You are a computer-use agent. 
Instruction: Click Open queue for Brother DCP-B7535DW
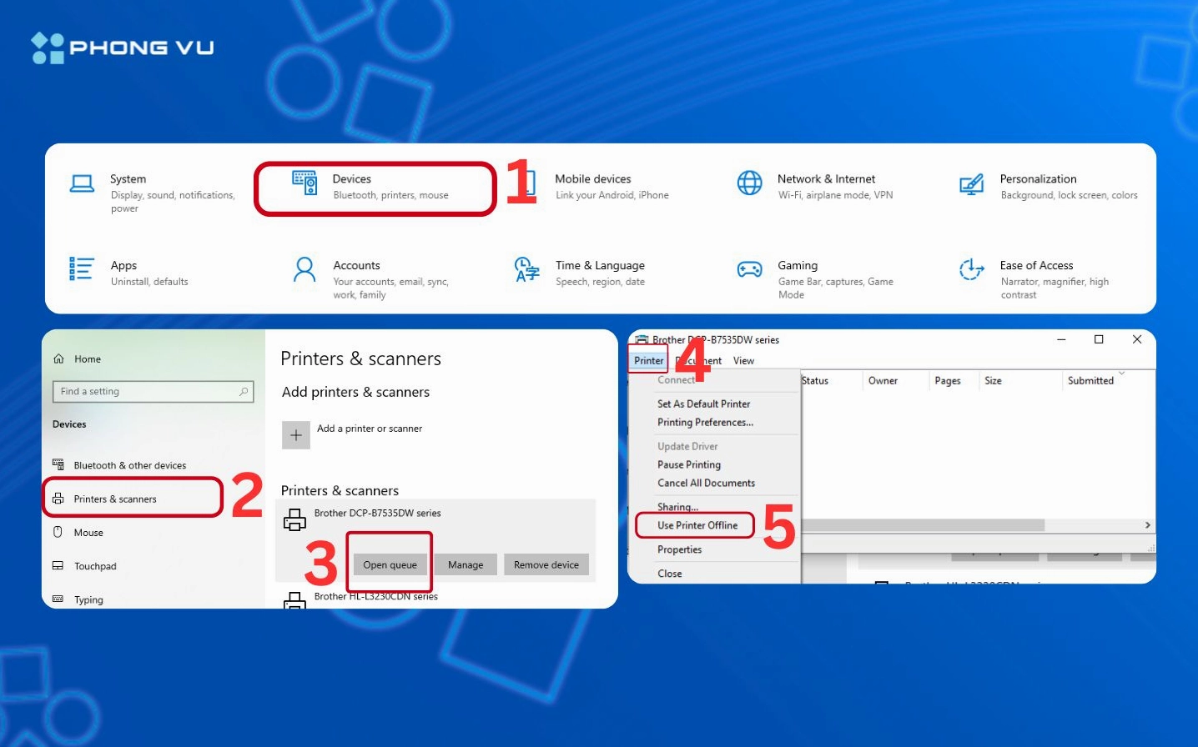pos(390,564)
